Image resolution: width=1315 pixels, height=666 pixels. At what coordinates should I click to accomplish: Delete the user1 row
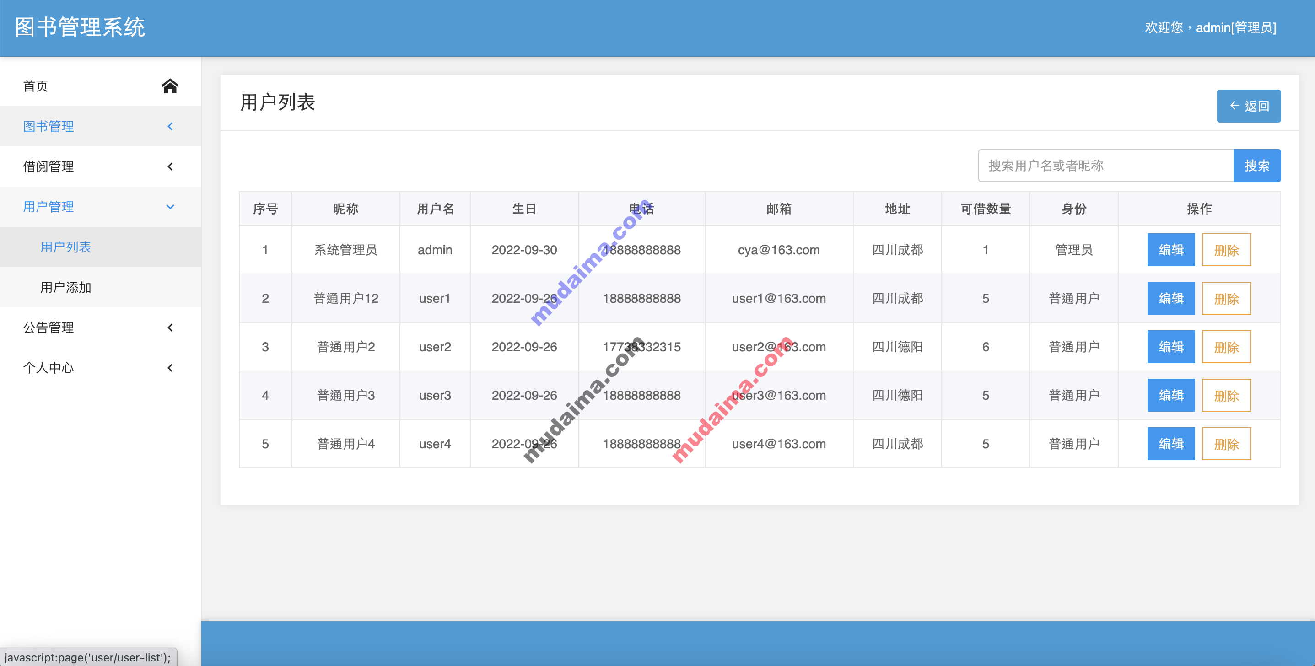(1226, 299)
